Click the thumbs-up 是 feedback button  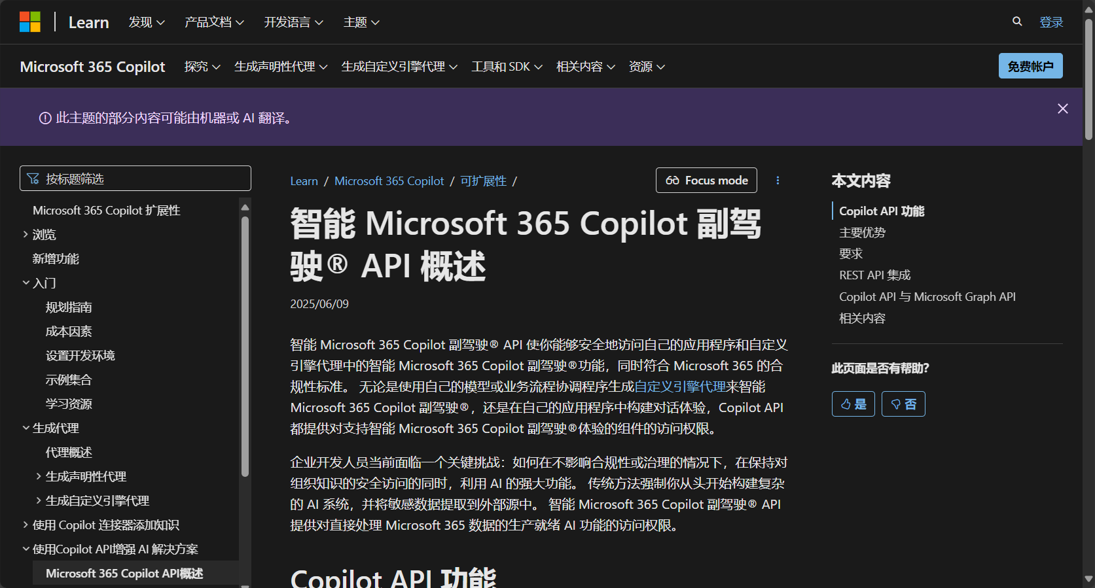point(853,404)
